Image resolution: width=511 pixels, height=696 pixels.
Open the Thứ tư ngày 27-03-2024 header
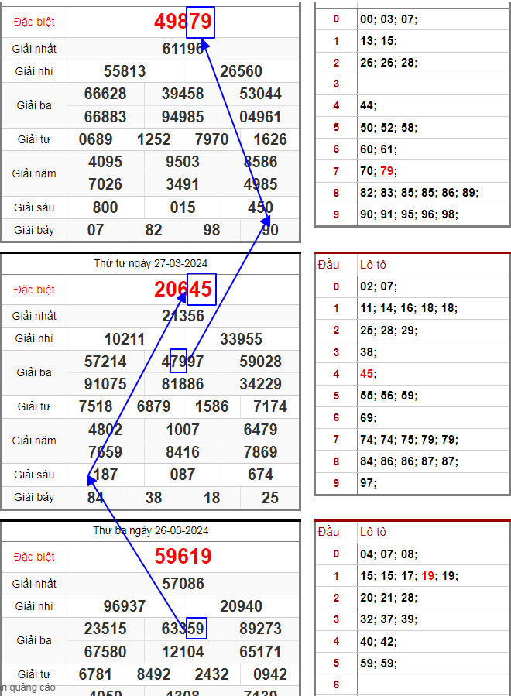150,263
